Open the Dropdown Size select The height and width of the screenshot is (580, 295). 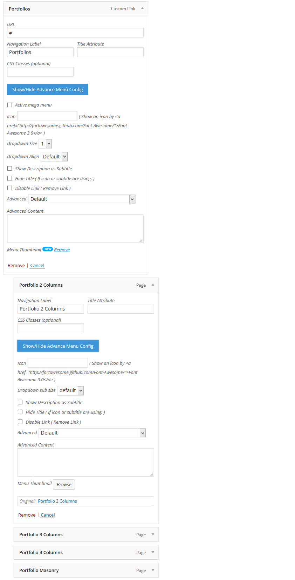pos(45,144)
